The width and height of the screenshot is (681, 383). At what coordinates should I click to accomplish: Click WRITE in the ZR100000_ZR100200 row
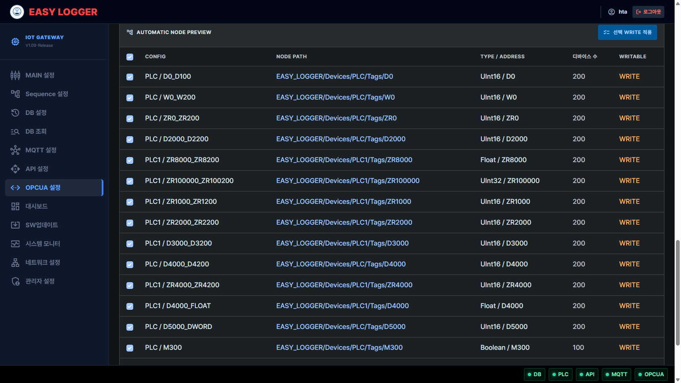point(629,181)
